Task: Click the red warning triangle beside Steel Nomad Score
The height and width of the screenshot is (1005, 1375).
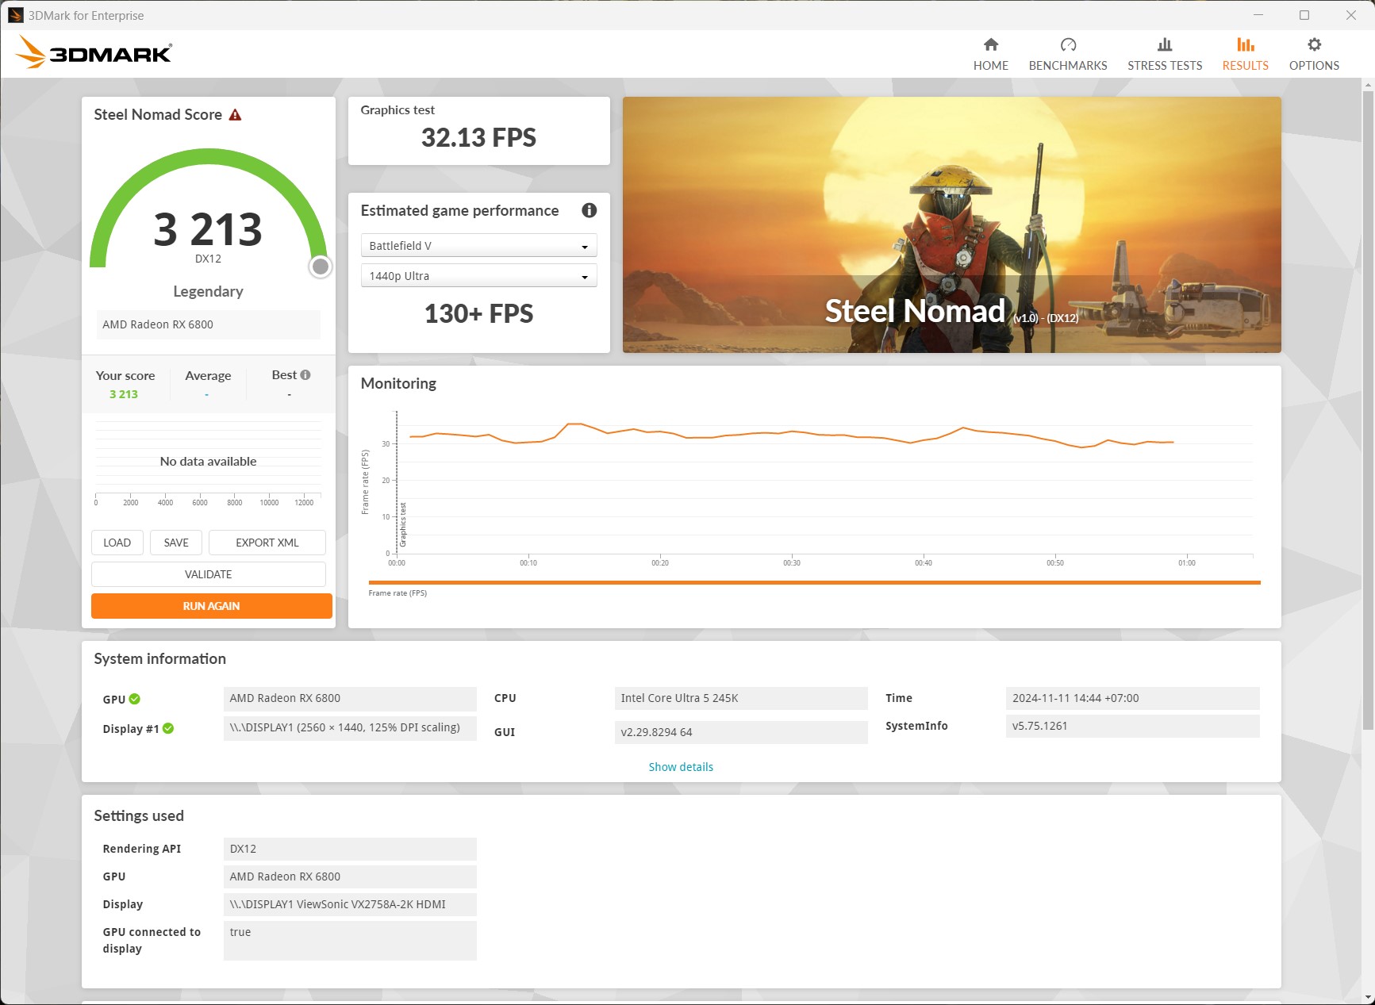Action: (x=235, y=115)
